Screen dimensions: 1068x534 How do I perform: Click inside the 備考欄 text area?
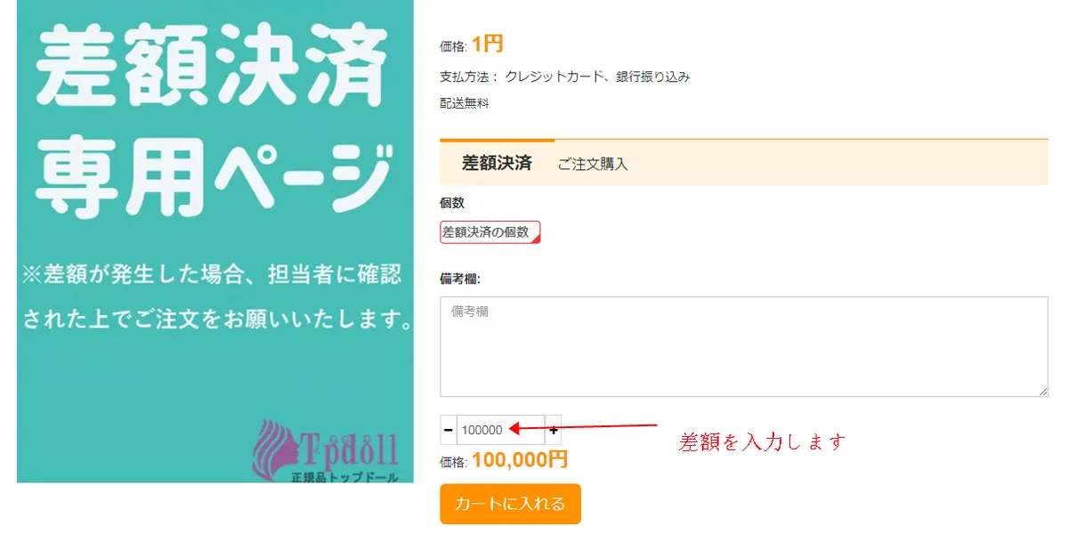click(744, 347)
